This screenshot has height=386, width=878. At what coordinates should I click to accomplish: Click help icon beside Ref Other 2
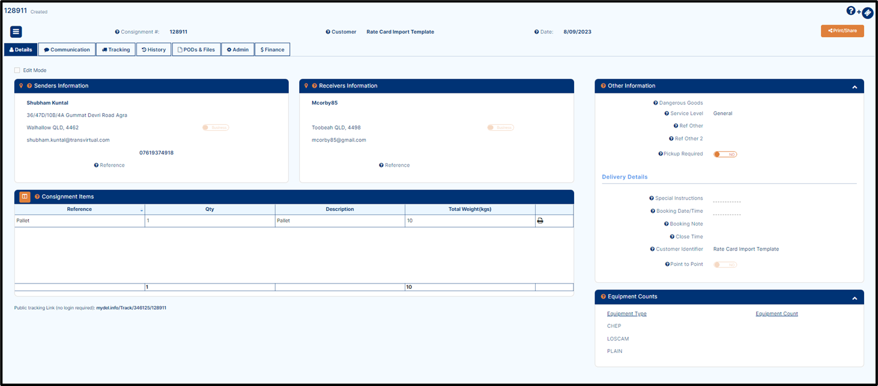click(670, 138)
